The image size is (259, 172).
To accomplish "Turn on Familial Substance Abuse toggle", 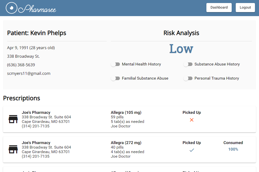I will (x=115, y=78).
